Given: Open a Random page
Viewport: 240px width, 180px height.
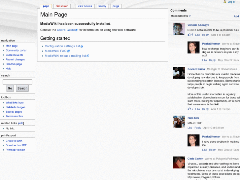Looking at the screenshot, I should click(x=14, y=64).
